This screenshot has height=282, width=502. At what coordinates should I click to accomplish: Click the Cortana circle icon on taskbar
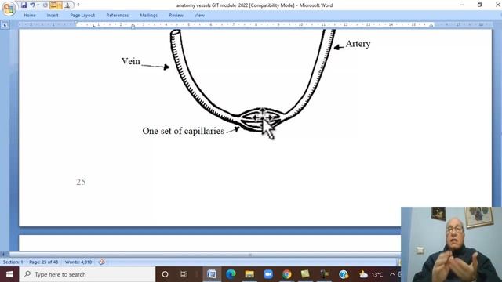coord(165,274)
